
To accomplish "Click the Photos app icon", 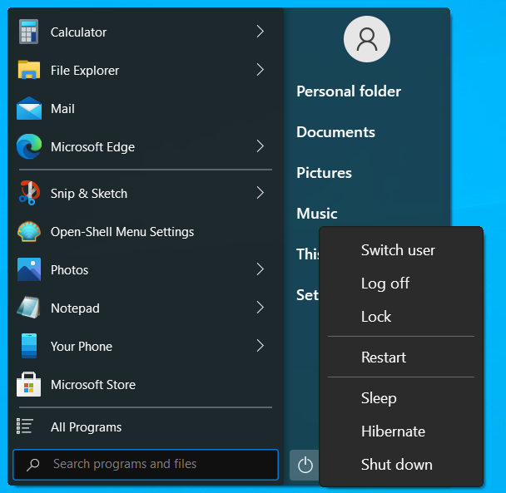I will [29, 269].
